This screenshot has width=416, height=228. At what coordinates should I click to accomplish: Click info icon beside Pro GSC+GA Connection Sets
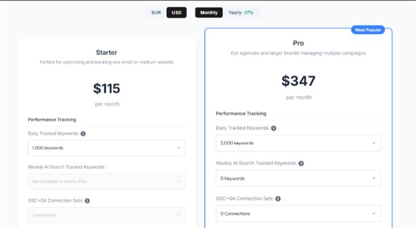278,198
